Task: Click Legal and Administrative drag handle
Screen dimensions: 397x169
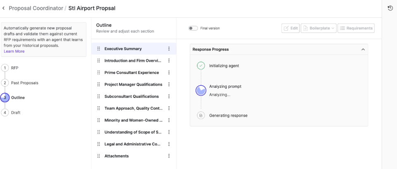Action: 99,144
